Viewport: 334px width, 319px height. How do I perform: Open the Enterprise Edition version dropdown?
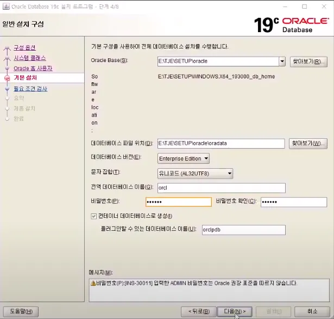(184, 158)
